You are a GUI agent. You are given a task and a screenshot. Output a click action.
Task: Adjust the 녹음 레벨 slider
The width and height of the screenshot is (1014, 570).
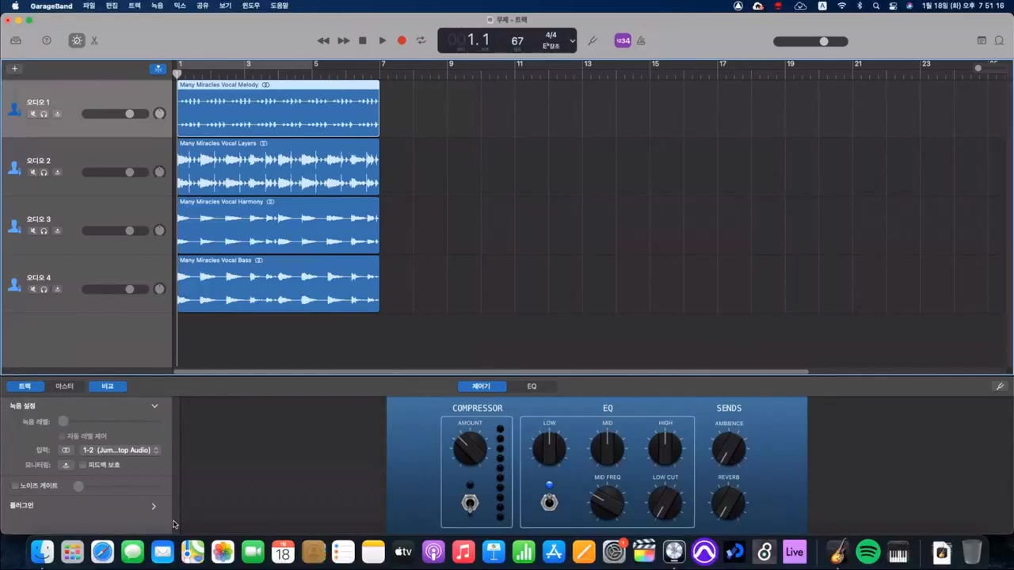click(x=63, y=421)
